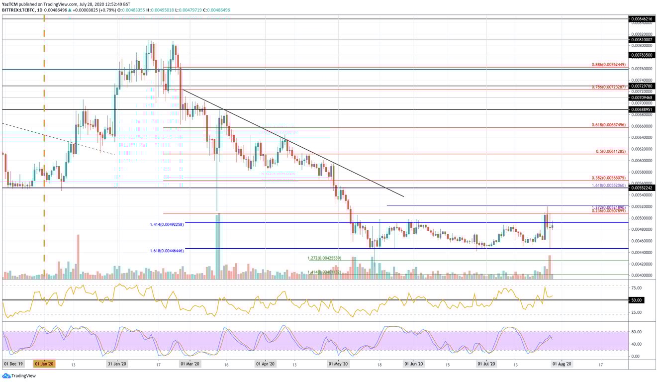
Task: Select the highlighted 01 Jan '20 date marker
Action: pyautogui.click(x=43, y=364)
